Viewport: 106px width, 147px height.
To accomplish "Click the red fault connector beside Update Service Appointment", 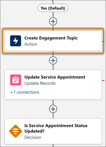I will tap(103, 80).
